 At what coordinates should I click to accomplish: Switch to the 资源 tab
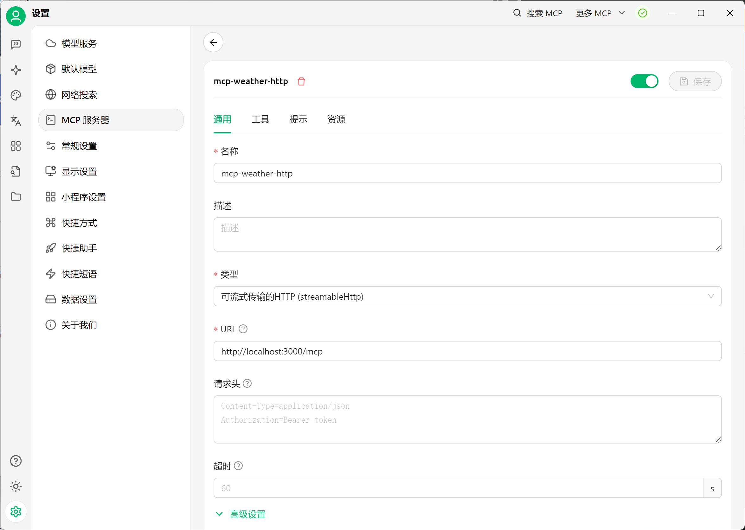[x=336, y=119]
